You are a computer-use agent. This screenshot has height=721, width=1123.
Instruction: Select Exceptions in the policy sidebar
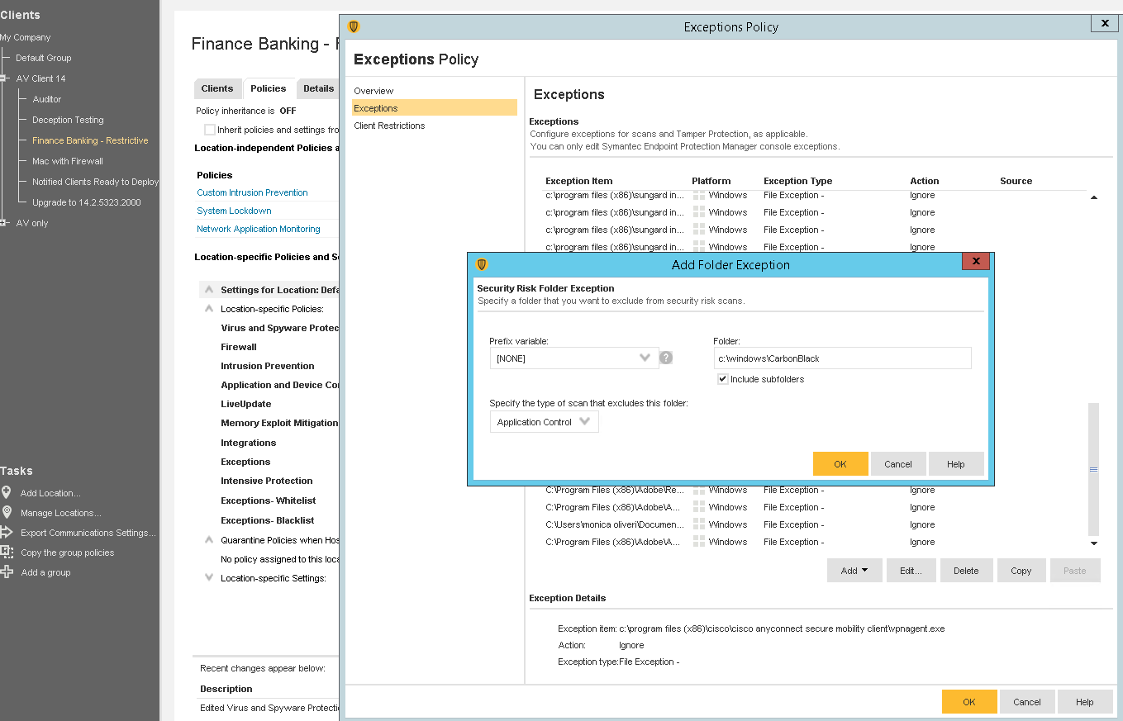click(435, 108)
